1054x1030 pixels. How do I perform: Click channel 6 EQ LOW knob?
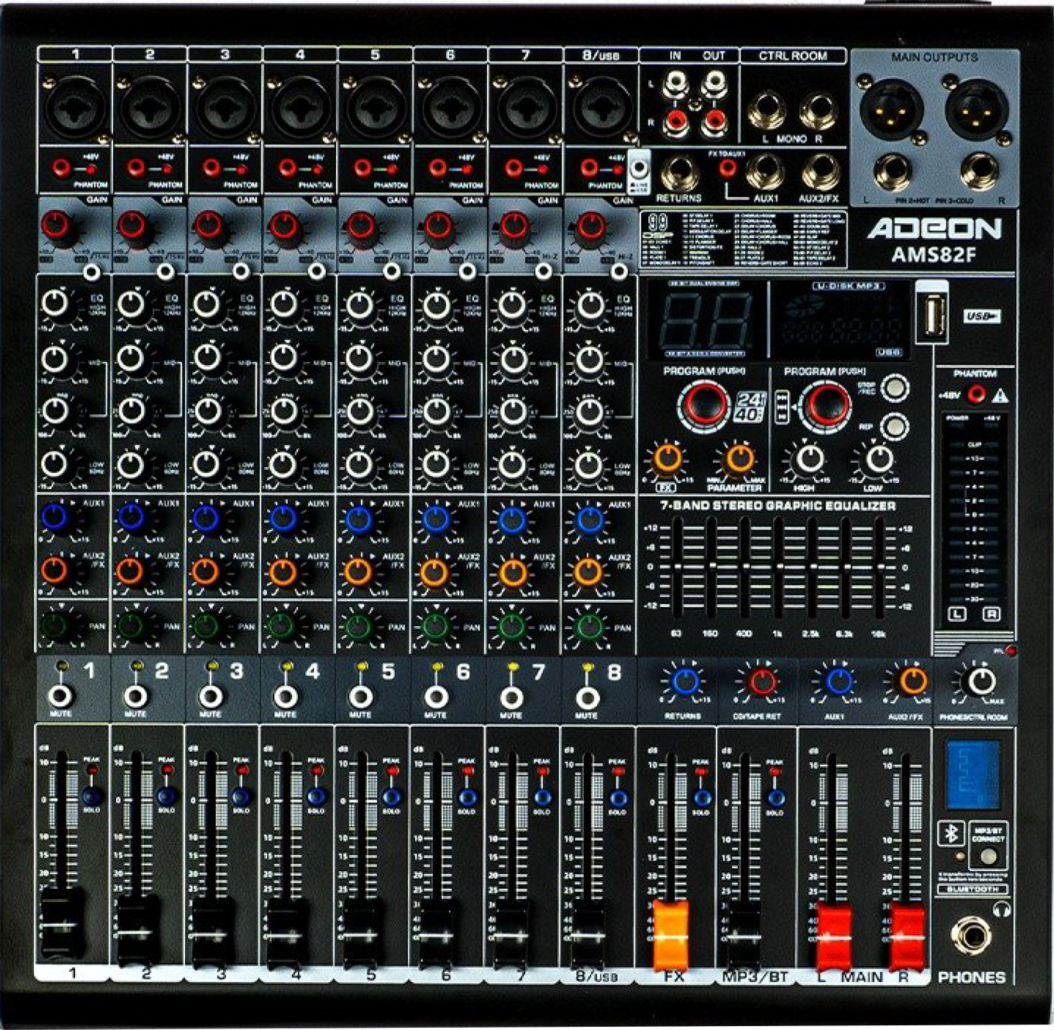pyautogui.click(x=436, y=464)
